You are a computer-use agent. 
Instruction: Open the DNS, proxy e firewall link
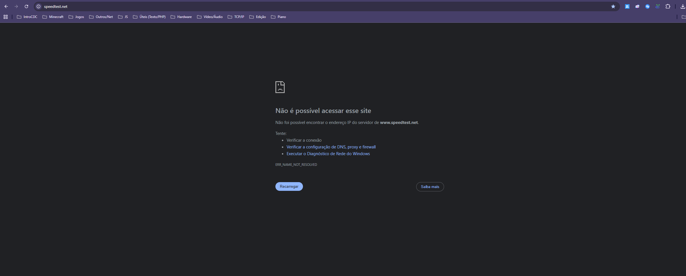pos(331,147)
